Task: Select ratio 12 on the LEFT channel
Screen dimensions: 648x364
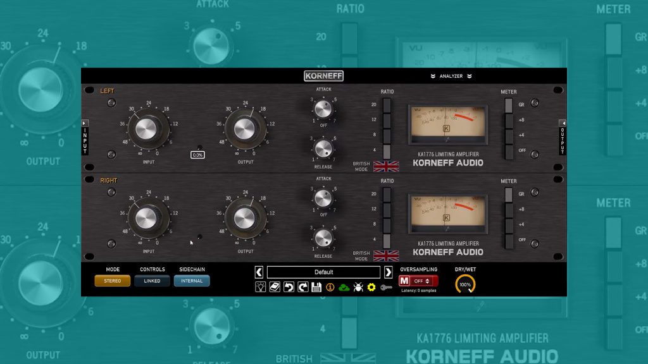Action: point(387,120)
